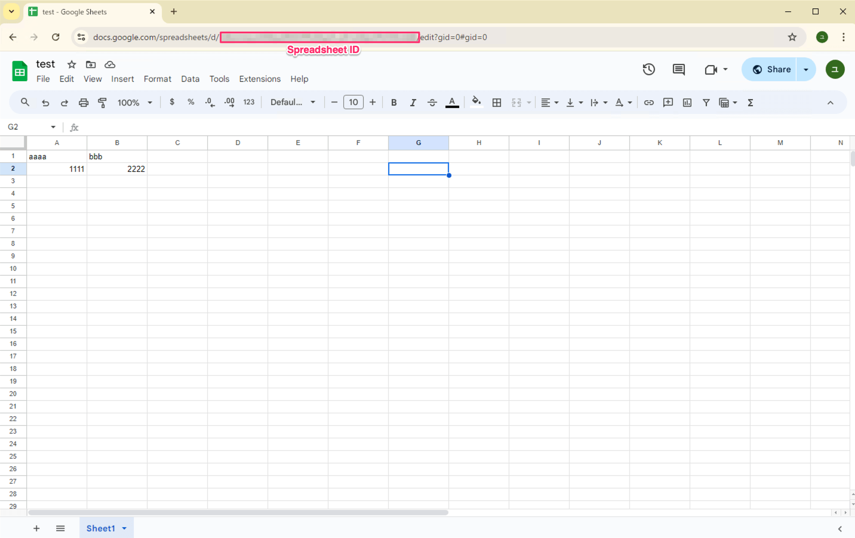855x538 pixels.
Task: Open version history clock icon
Action: click(x=649, y=69)
